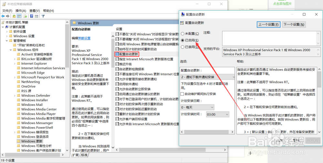This screenshot has width=323, height=163.
Task: Toggle the Show/Hide console tree icon
Action: [19, 16]
